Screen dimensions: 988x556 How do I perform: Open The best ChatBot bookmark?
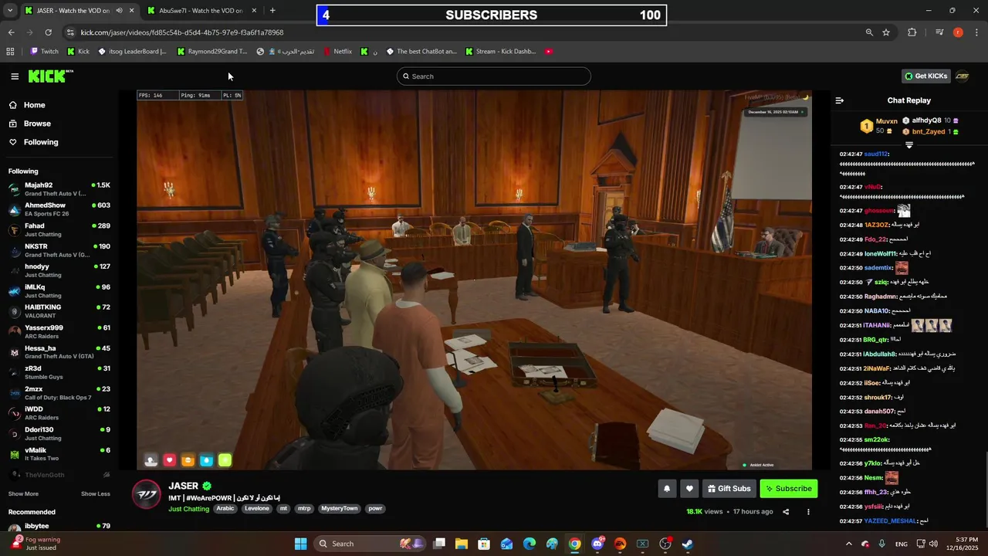421,52
